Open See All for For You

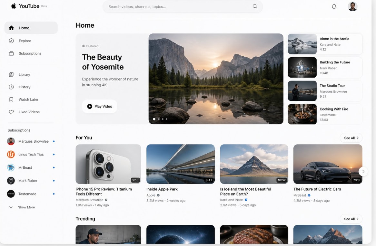point(351,138)
